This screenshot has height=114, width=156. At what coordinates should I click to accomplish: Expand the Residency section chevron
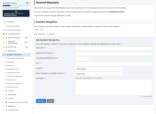point(29,106)
